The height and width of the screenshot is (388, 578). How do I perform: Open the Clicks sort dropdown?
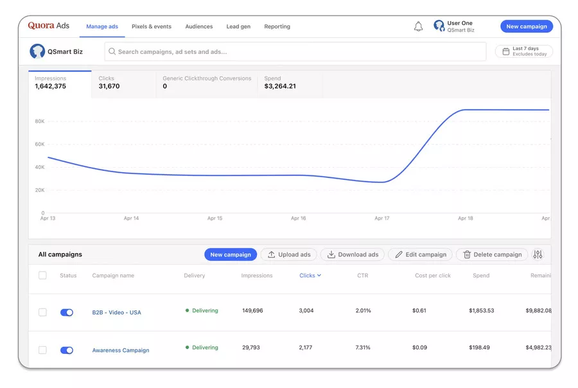click(310, 275)
